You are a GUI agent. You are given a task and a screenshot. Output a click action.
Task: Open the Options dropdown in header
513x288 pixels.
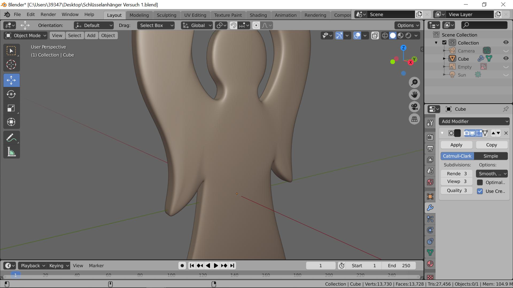[x=407, y=25]
